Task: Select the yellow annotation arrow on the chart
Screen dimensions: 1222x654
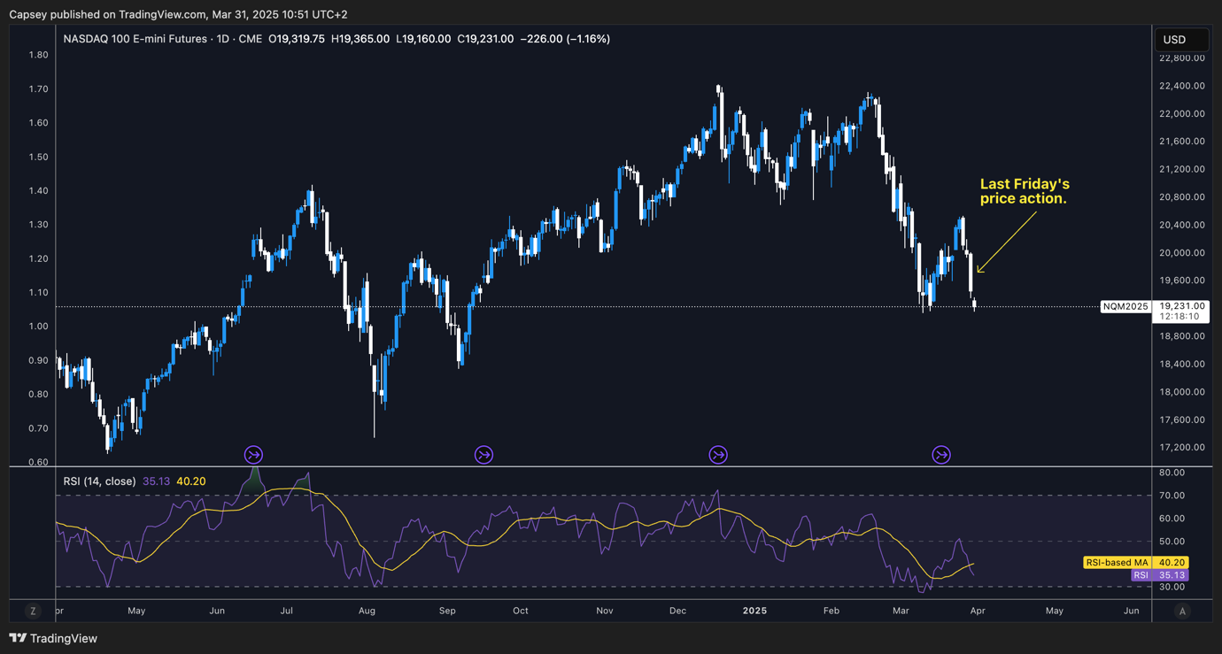Action: tap(1006, 242)
